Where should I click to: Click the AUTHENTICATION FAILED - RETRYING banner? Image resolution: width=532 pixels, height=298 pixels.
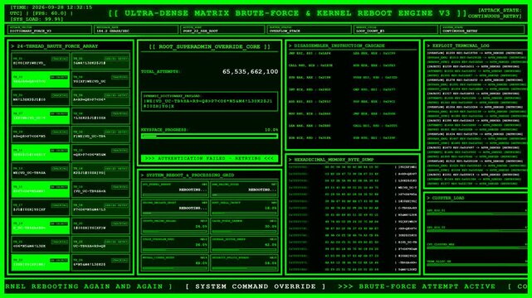click(210, 158)
